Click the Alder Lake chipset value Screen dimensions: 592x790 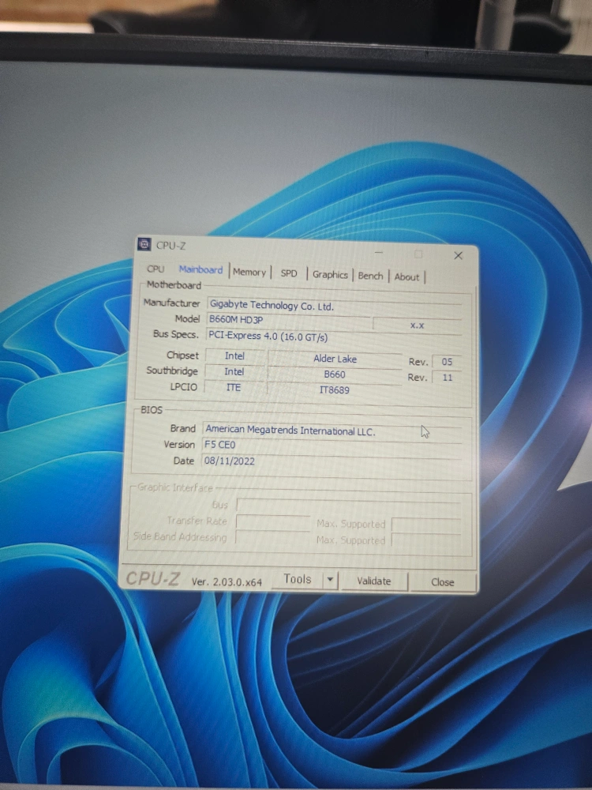point(335,359)
